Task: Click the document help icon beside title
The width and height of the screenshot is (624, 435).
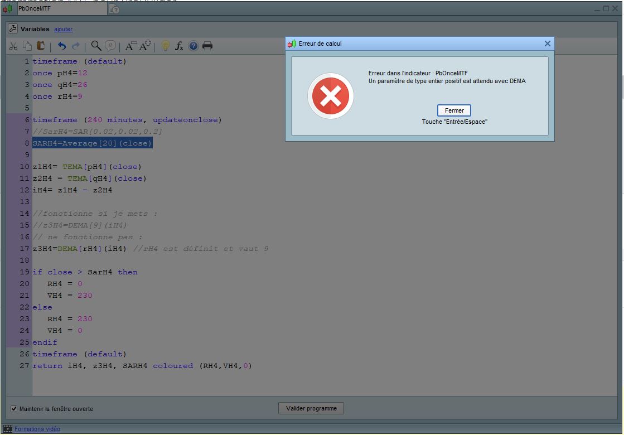Action: point(114,9)
